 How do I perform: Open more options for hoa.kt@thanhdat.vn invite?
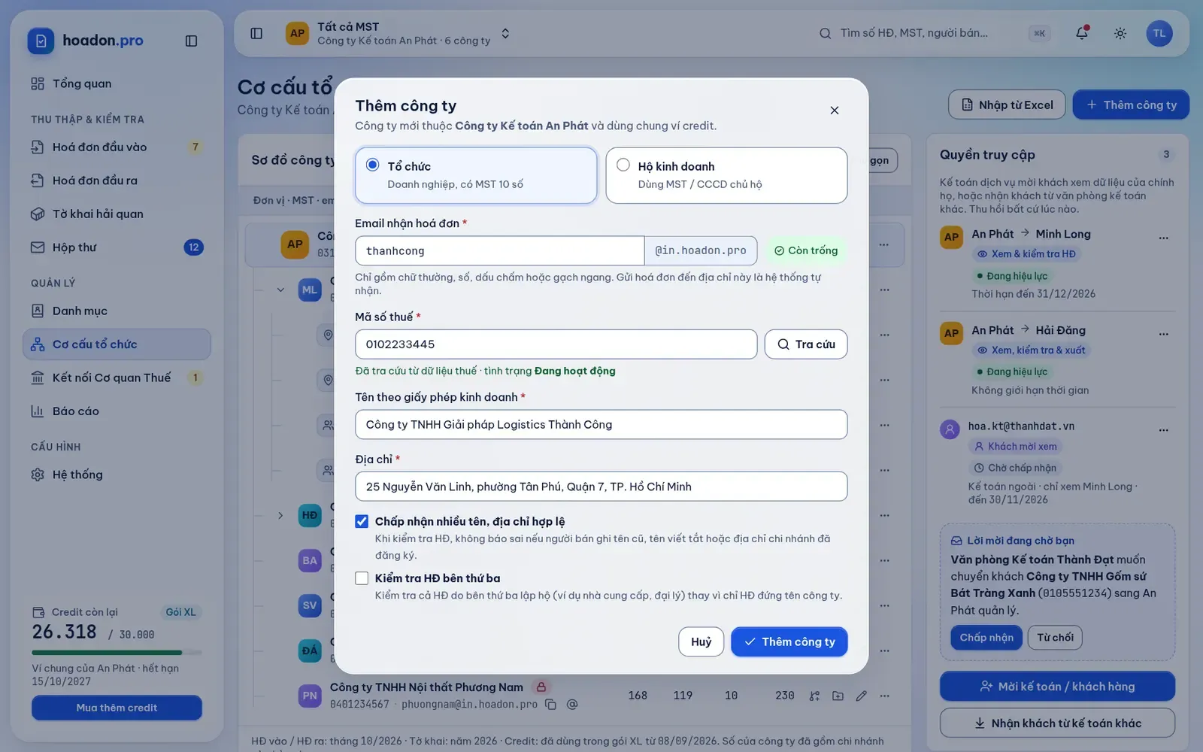[1164, 430]
